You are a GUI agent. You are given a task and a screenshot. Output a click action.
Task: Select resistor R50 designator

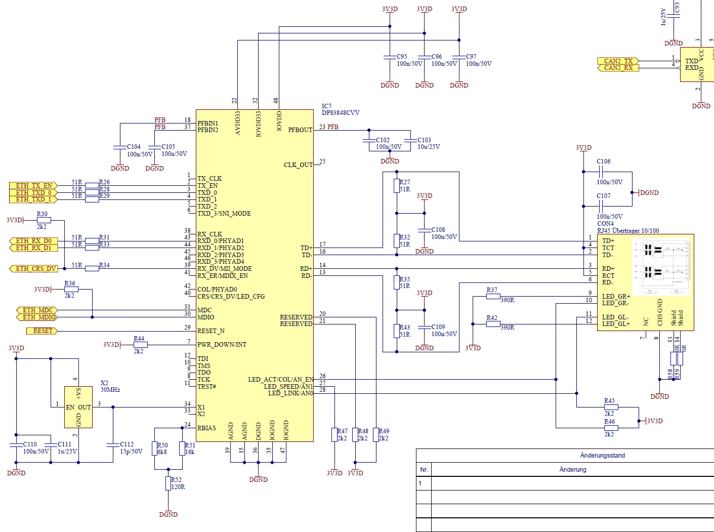pos(162,445)
